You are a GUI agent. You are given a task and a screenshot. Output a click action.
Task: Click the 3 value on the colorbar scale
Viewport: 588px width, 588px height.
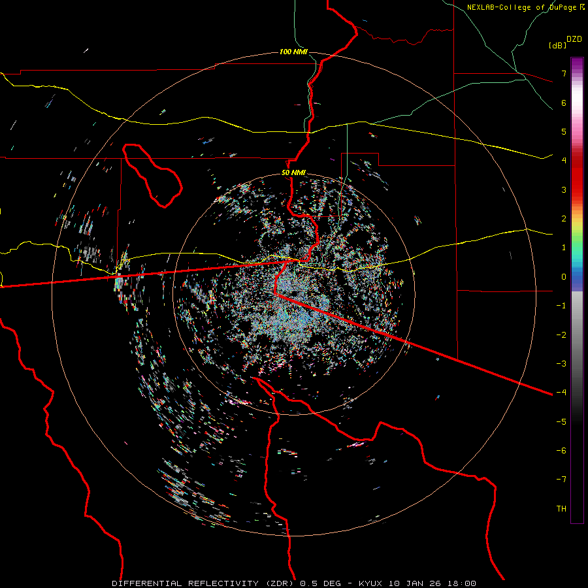coord(564,189)
